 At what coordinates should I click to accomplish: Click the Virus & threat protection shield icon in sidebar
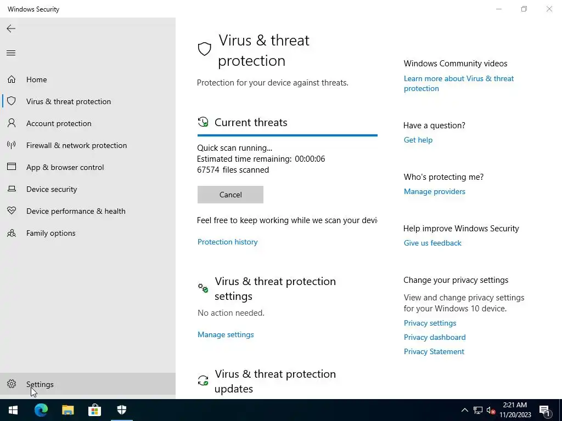coord(12,101)
